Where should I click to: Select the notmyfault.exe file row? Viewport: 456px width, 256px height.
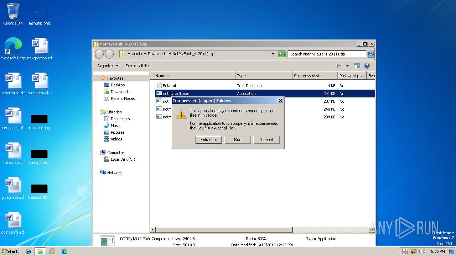(x=265, y=94)
